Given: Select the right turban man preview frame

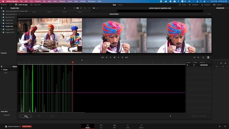Looking at the screenshot, I should point(179,35).
